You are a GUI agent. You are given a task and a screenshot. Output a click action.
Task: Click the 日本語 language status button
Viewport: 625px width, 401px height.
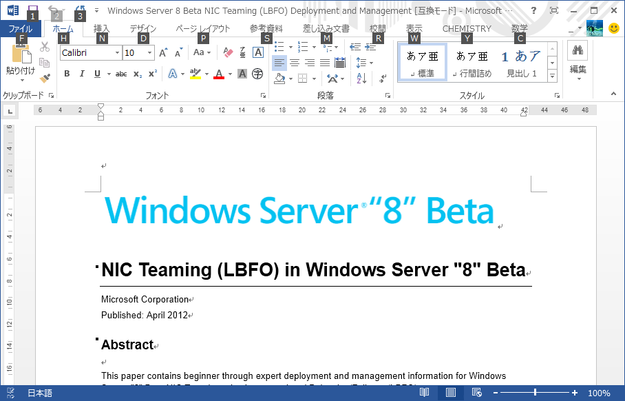39,393
